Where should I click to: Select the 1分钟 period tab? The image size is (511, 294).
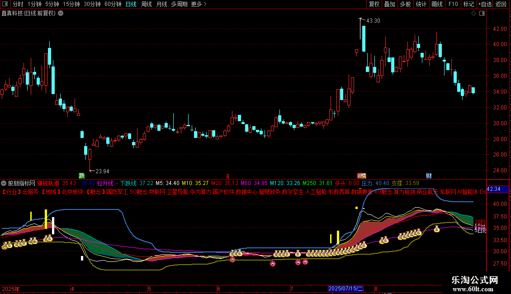(34, 4)
